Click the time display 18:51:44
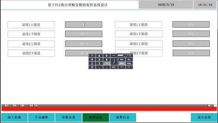218x123 pixels. (x=205, y=5)
